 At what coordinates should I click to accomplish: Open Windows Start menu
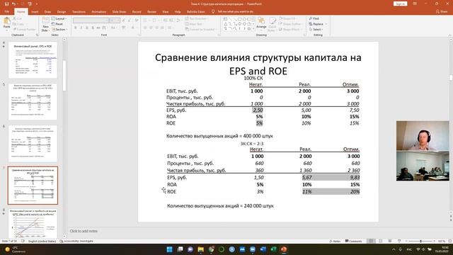(170, 249)
